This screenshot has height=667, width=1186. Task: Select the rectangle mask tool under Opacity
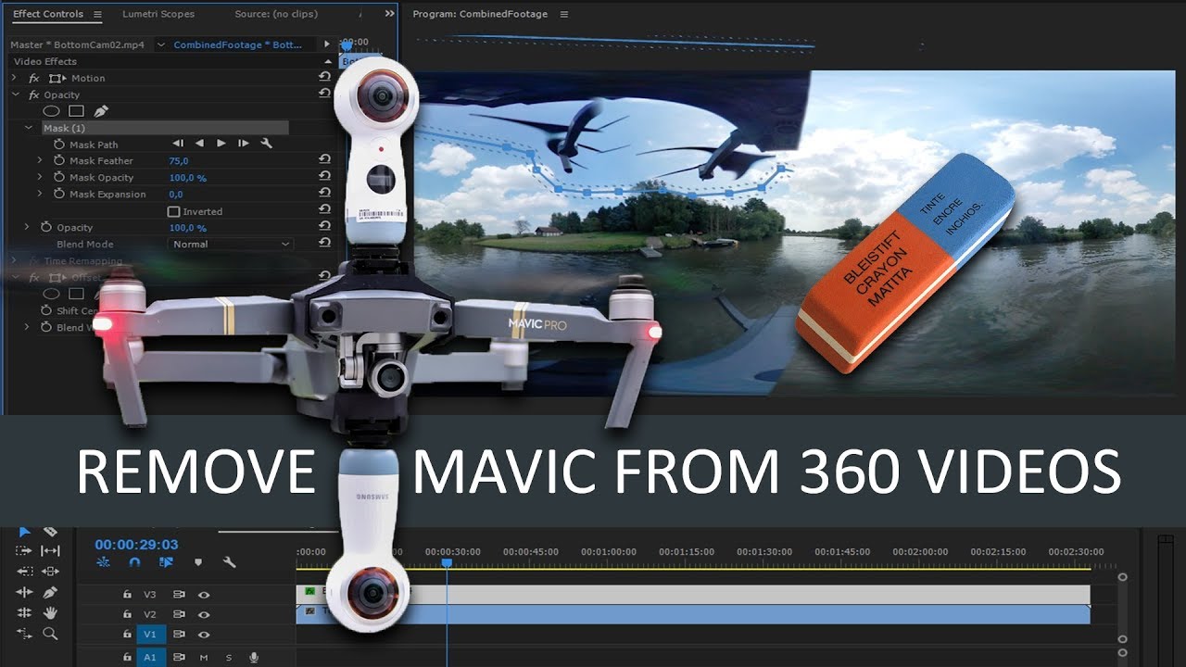[x=77, y=111]
